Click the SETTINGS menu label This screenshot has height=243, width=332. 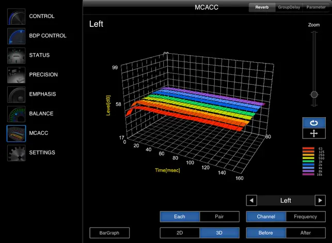tap(42, 153)
